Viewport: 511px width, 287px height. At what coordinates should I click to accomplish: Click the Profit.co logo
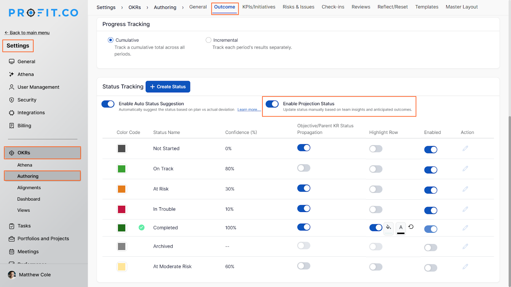click(43, 13)
